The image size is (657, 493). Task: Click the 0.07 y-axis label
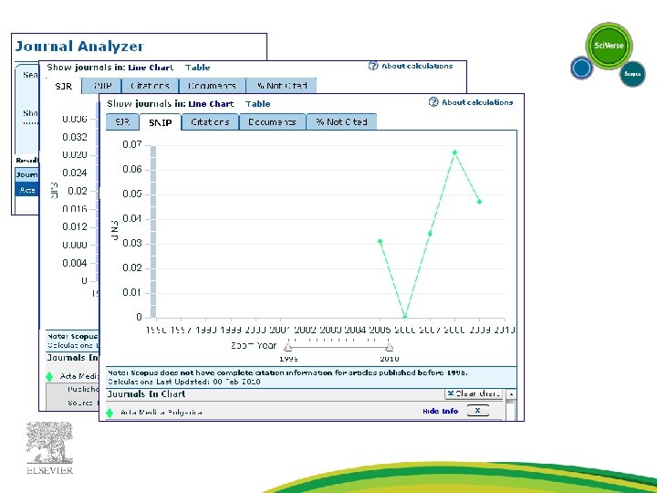(x=132, y=144)
